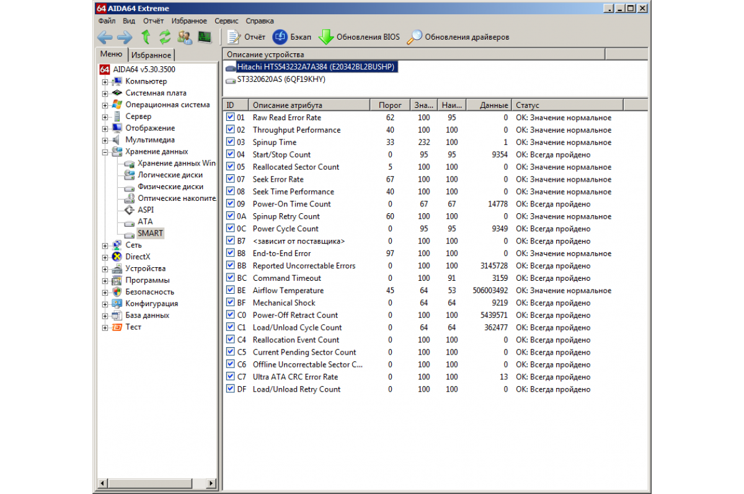Click the Оптические накопители disc icon

129,198
